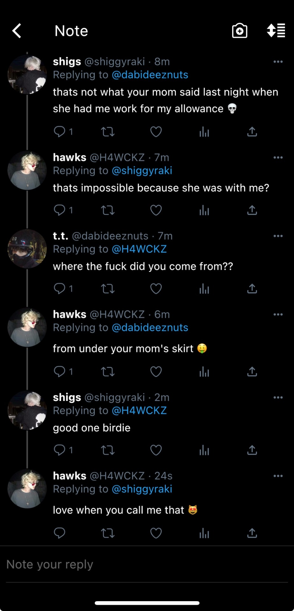View analytics for 'good one birdie' post
The image size is (294, 611).
pyautogui.click(x=204, y=450)
